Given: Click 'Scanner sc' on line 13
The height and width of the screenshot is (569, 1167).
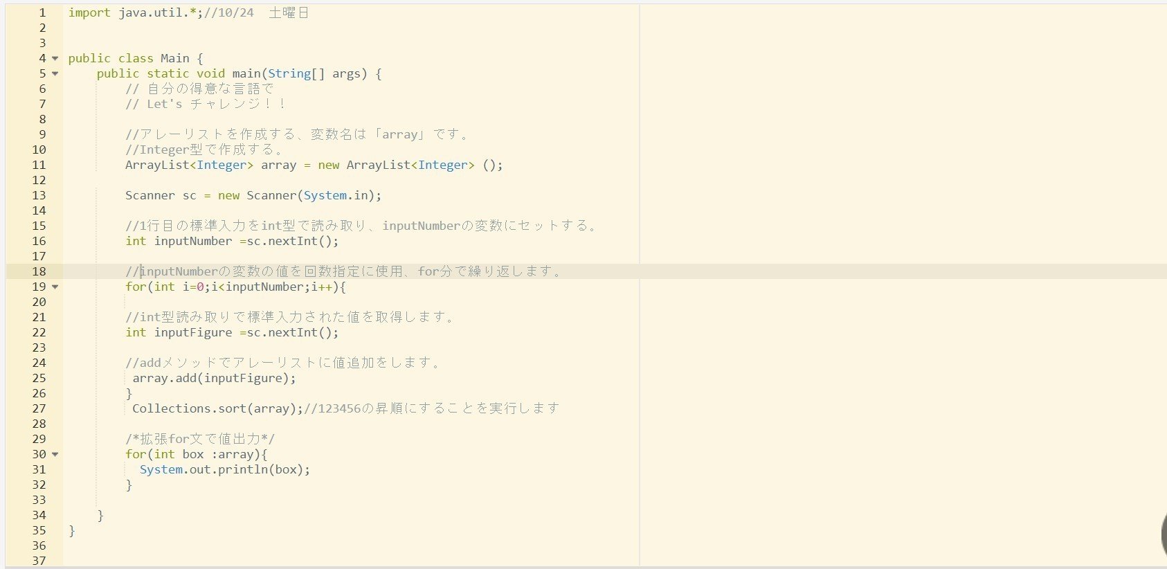Looking at the screenshot, I should (x=161, y=196).
